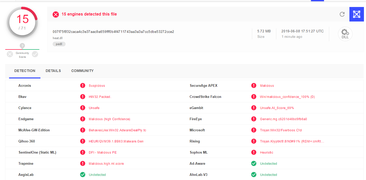Click 'Trojan:Win32/Fuerboos.C!cl' Microsoft result
Image resolution: width=366 pixels, height=180 pixels.
coord(281,130)
